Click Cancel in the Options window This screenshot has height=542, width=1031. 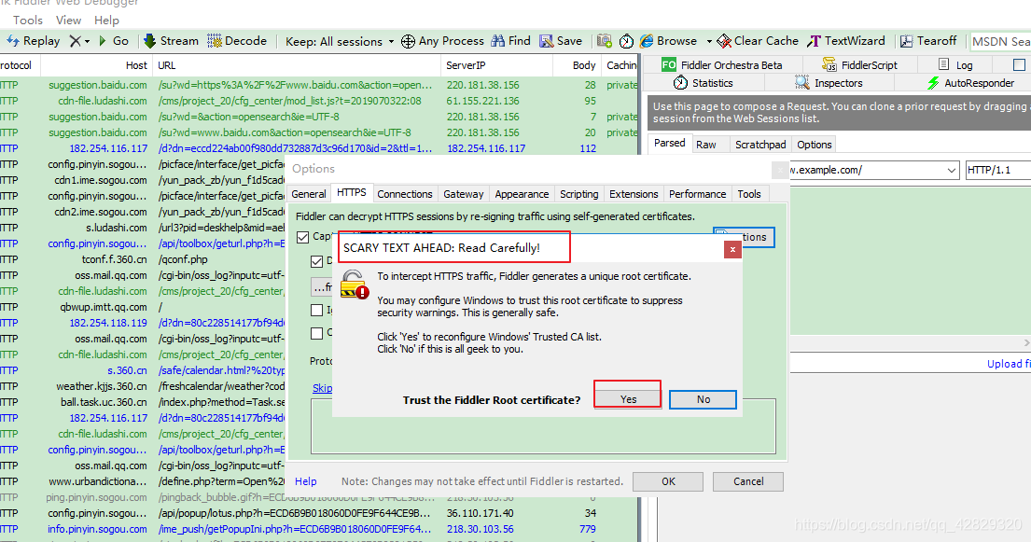tap(748, 481)
